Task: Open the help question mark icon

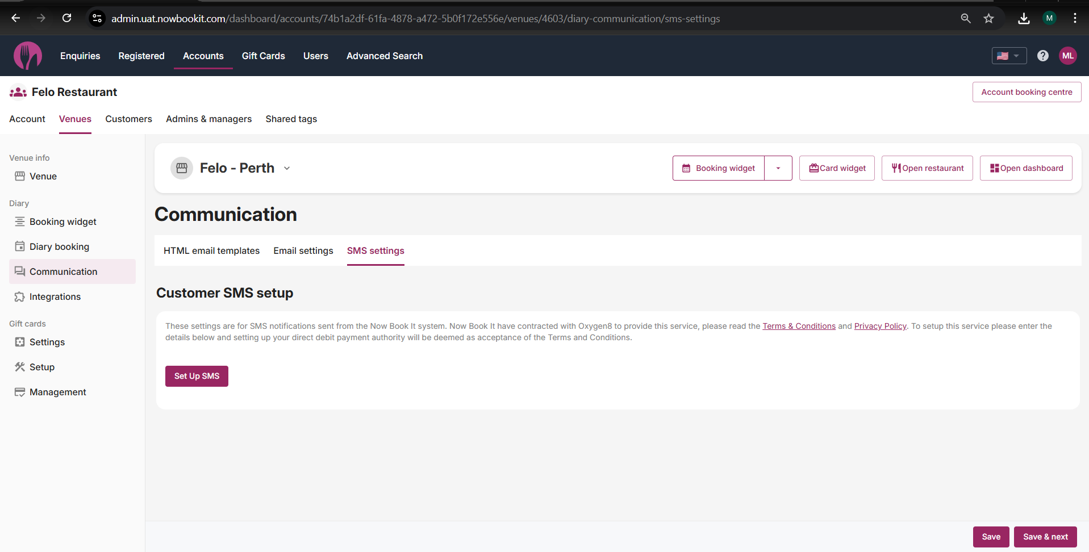Action: point(1042,56)
